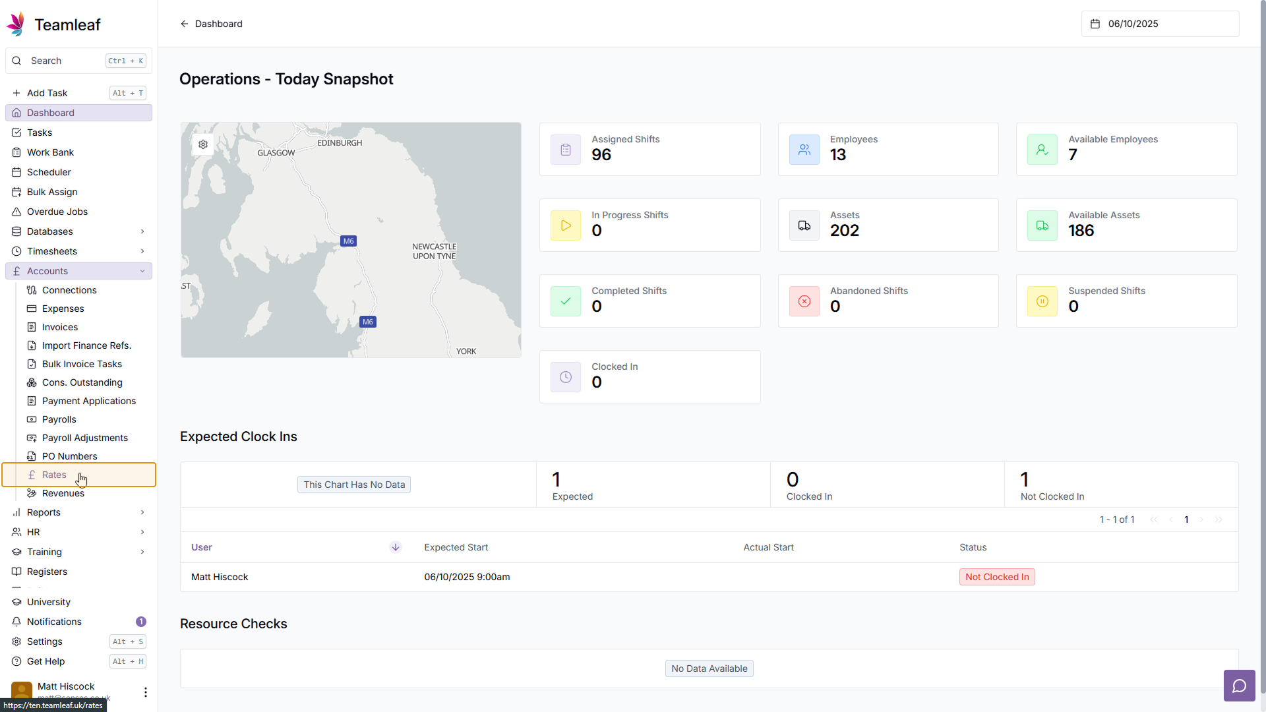Open Rates in Accounts submenu
1266x712 pixels.
pyautogui.click(x=54, y=475)
